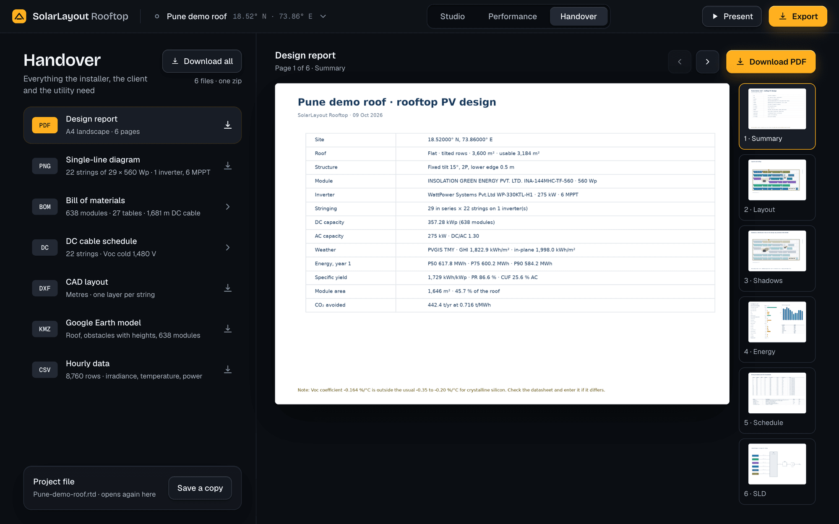Viewport: 839px width, 524px height.
Task: Click the '6 files · one zip' text
Action: pos(218,81)
